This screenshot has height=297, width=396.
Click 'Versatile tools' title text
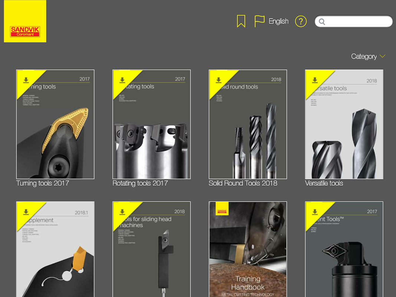(324, 183)
